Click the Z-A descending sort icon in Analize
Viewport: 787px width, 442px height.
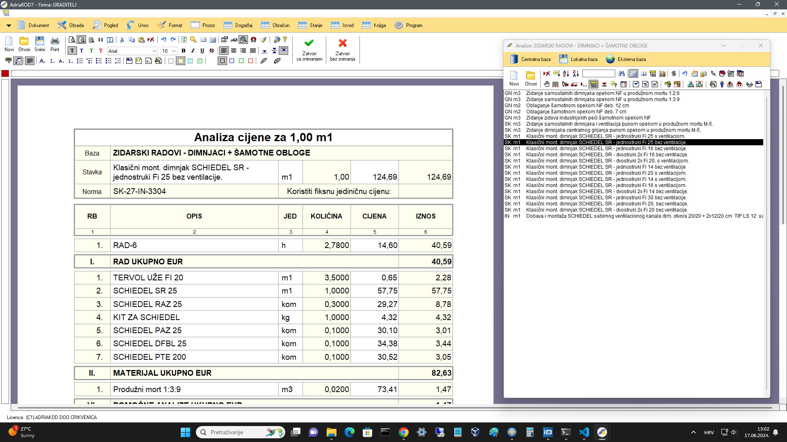576,74
